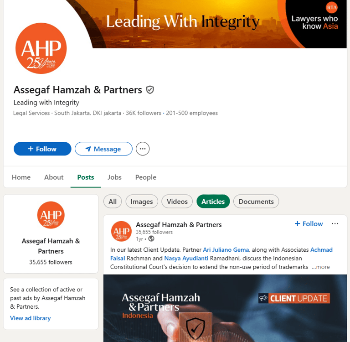
Task: Click the AHP avatar in the post header
Action: [x=121, y=232]
